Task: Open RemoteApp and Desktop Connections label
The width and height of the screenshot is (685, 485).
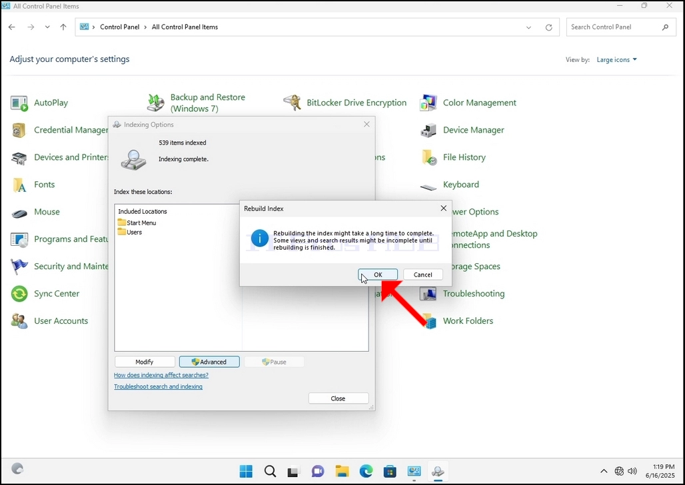Action: 494,239
